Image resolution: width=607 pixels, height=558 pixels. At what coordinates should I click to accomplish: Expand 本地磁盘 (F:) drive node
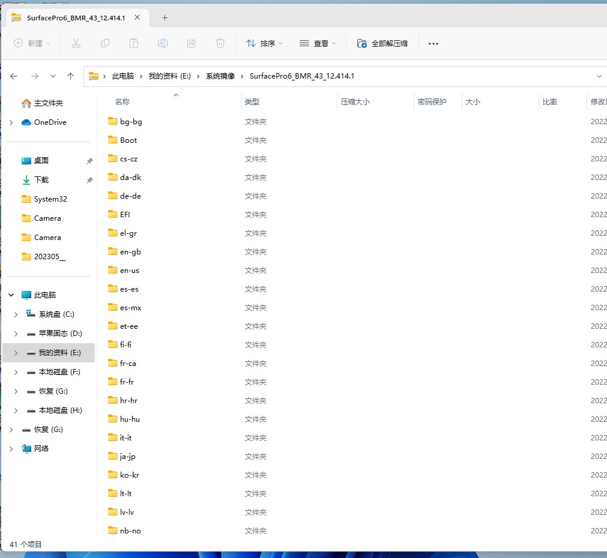16,372
